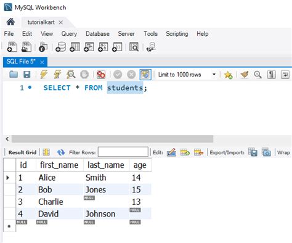Open the View menu

47,33
